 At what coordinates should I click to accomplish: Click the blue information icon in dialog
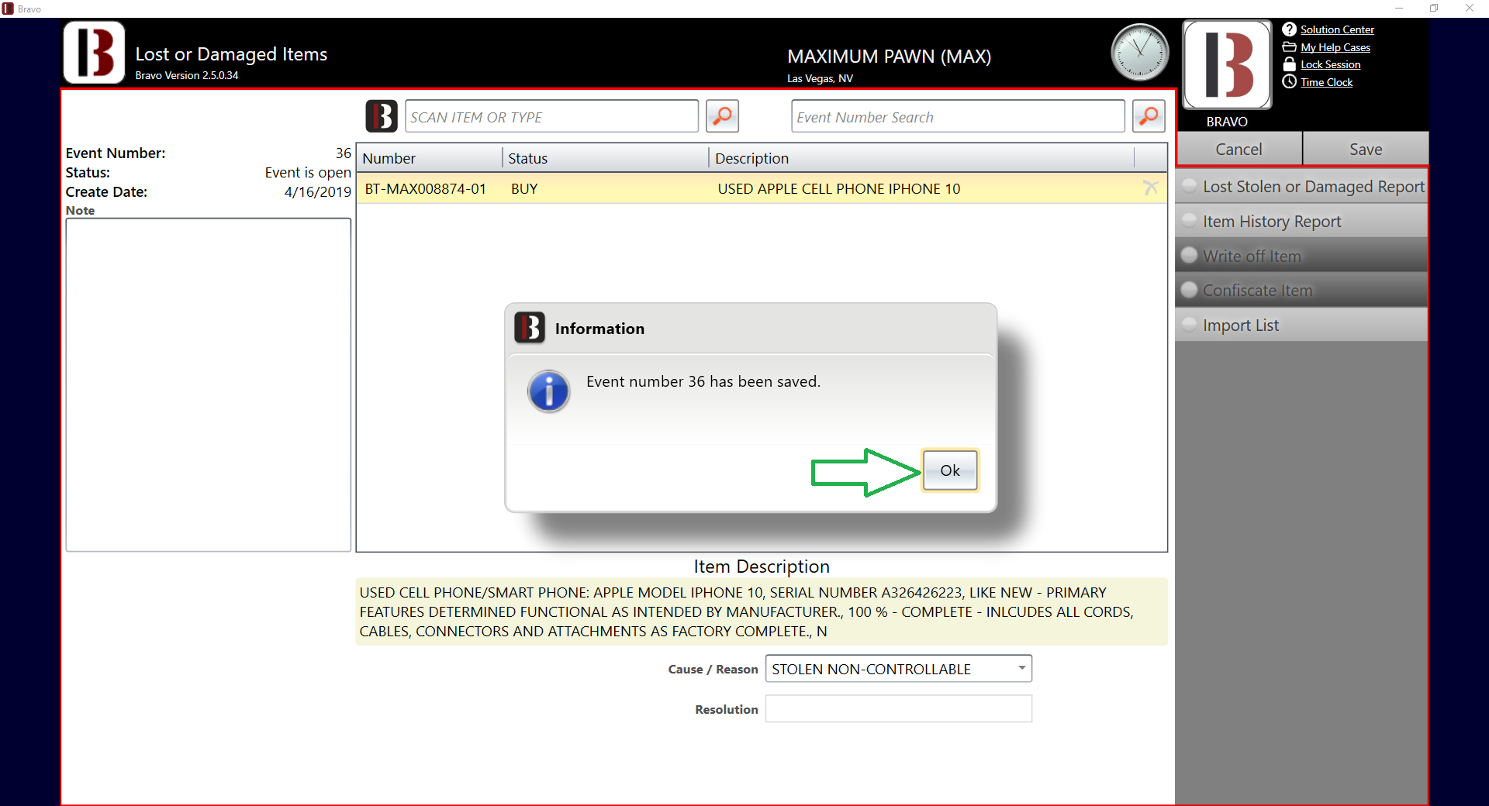(x=548, y=391)
